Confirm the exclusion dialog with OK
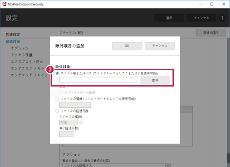Image resolution: width=230 pixels, height=167 pixels. (127, 46)
